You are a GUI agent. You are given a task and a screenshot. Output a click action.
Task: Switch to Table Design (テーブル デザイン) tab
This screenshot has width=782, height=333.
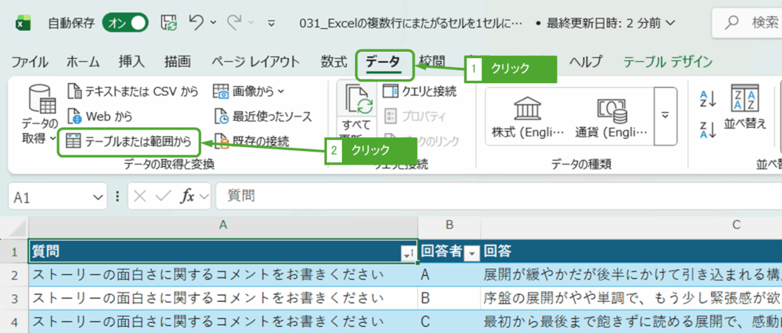pyautogui.click(x=667, y=62)
